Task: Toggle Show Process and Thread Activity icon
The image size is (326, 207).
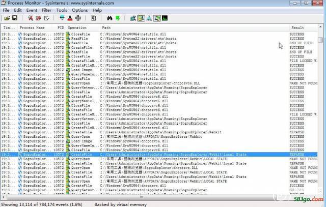Action: click(x=157, y=18)
